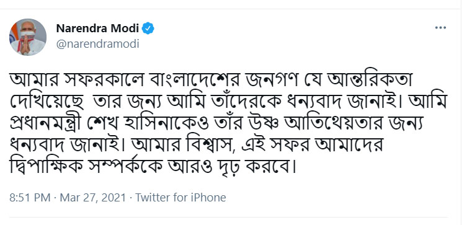Image resolution: width=467 pixels, height=225 pixels.
Task: Select the Mar 27, 2021 date
Action: click(x=93, y=198)
